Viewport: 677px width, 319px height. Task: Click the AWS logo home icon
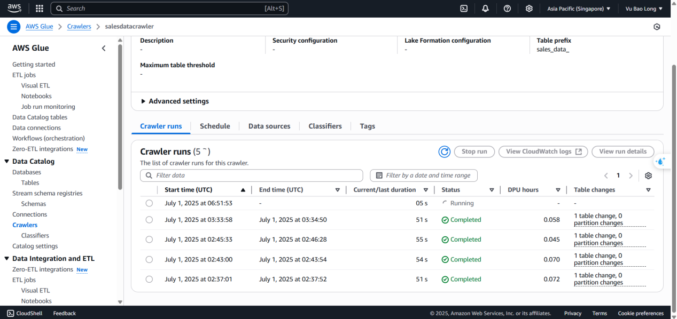[14, 8]
